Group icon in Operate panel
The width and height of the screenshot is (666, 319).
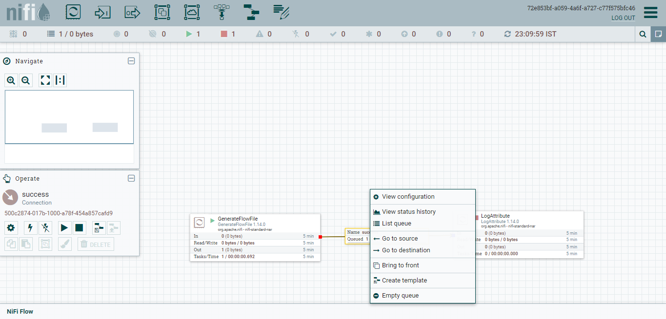point(45,244)
